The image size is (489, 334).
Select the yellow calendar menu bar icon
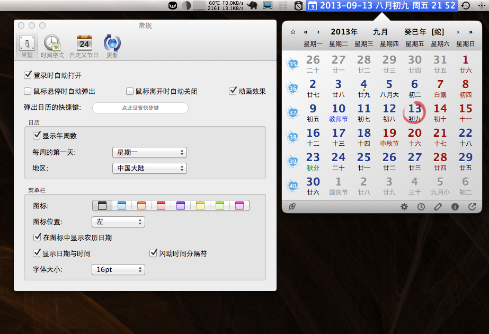[x=200, y=205]
